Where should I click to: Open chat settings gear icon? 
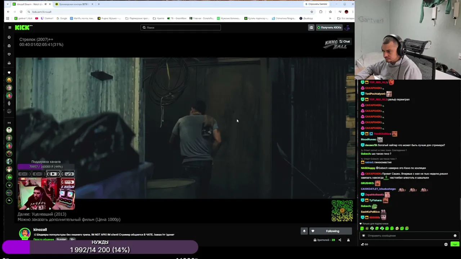[x=446, y=244]
